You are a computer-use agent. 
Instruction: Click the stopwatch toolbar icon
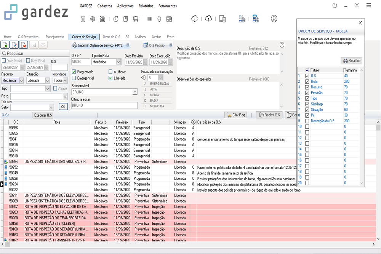tap(116, 19)
